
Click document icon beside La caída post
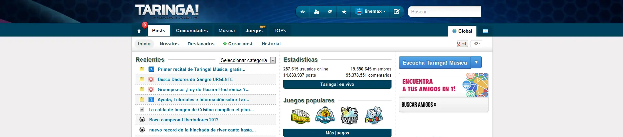142,110
